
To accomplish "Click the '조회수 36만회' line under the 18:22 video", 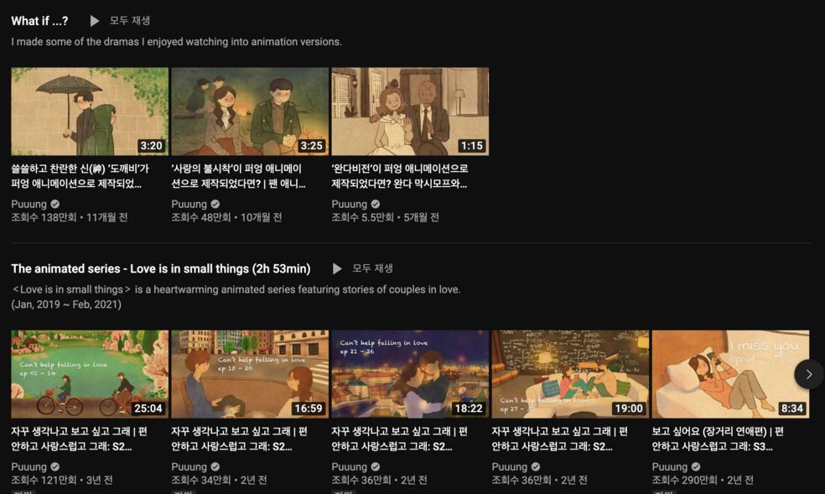I will (379, 480).
